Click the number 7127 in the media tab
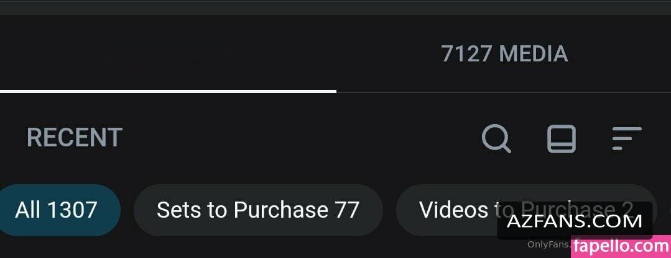The height and width of the screenshot is (258, 671). (x=466, y=54)
